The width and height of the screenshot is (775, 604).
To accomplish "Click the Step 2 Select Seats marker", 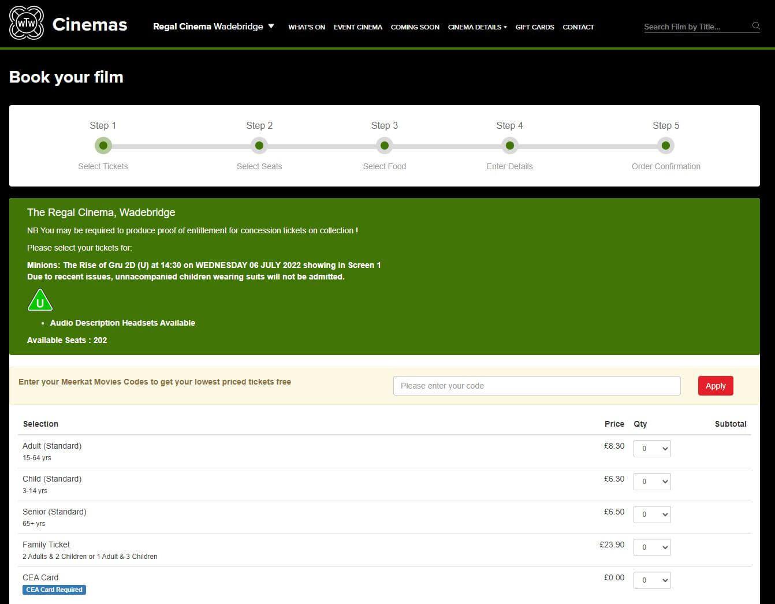I will (x=259, y=146).
